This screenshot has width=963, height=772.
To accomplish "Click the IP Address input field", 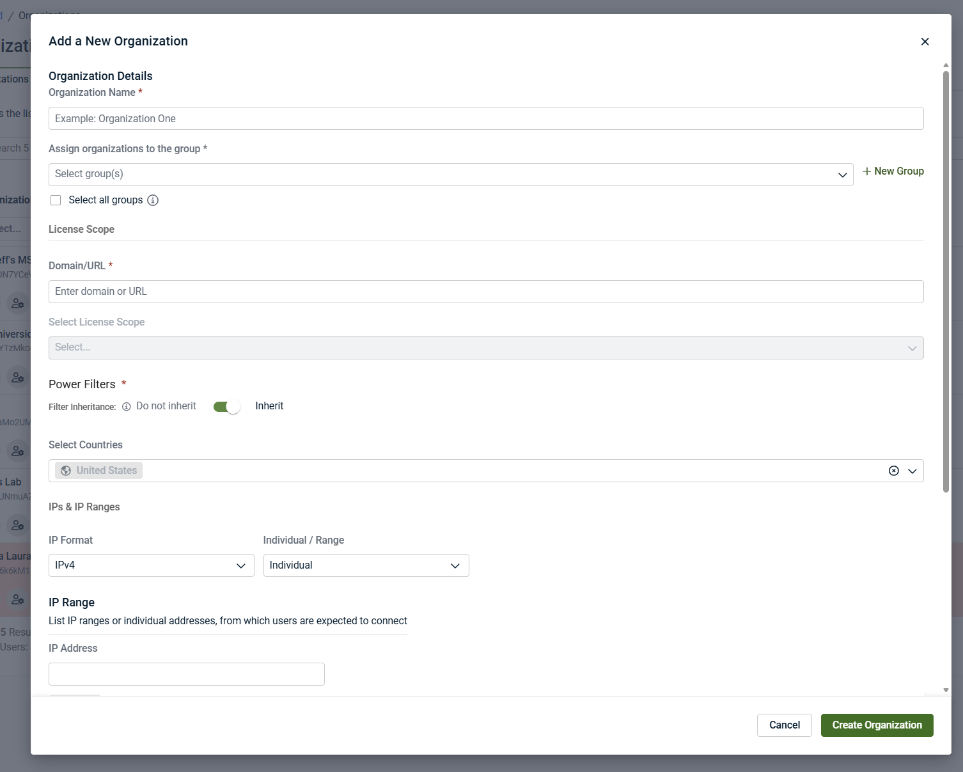I will point(187,674).
